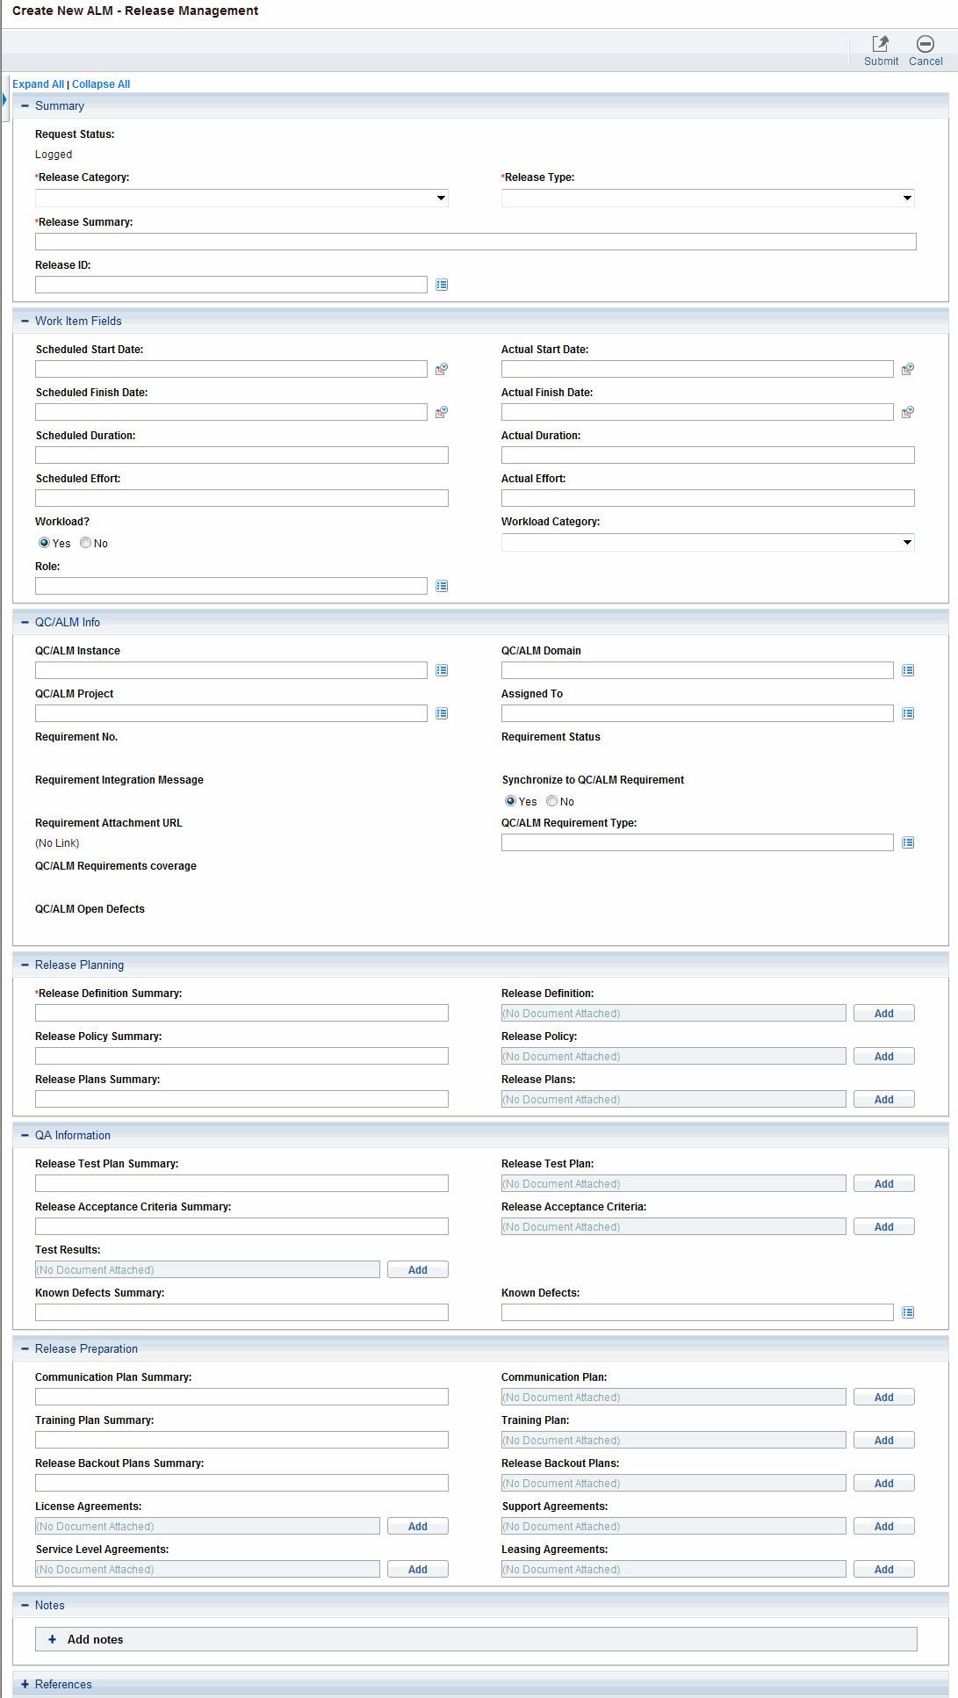Click the Expand All link
Screen dimensions: 958x1698
point(38,84)
